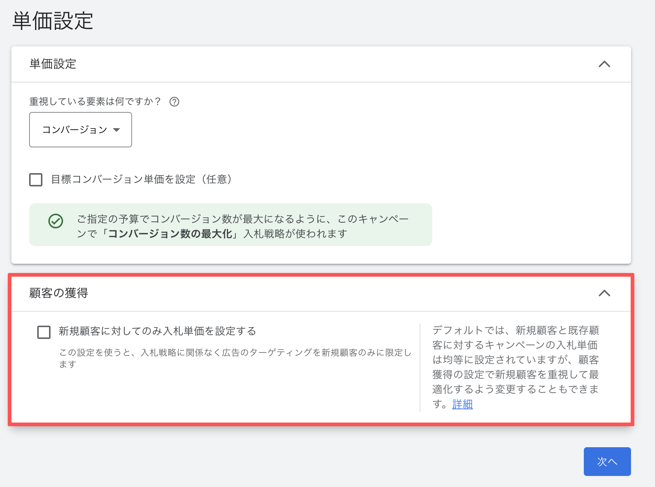The image size is (655, 487).
Task: Click the chevron icon in the 顧客の獲得 section header
Action: (x=605, y=294)
